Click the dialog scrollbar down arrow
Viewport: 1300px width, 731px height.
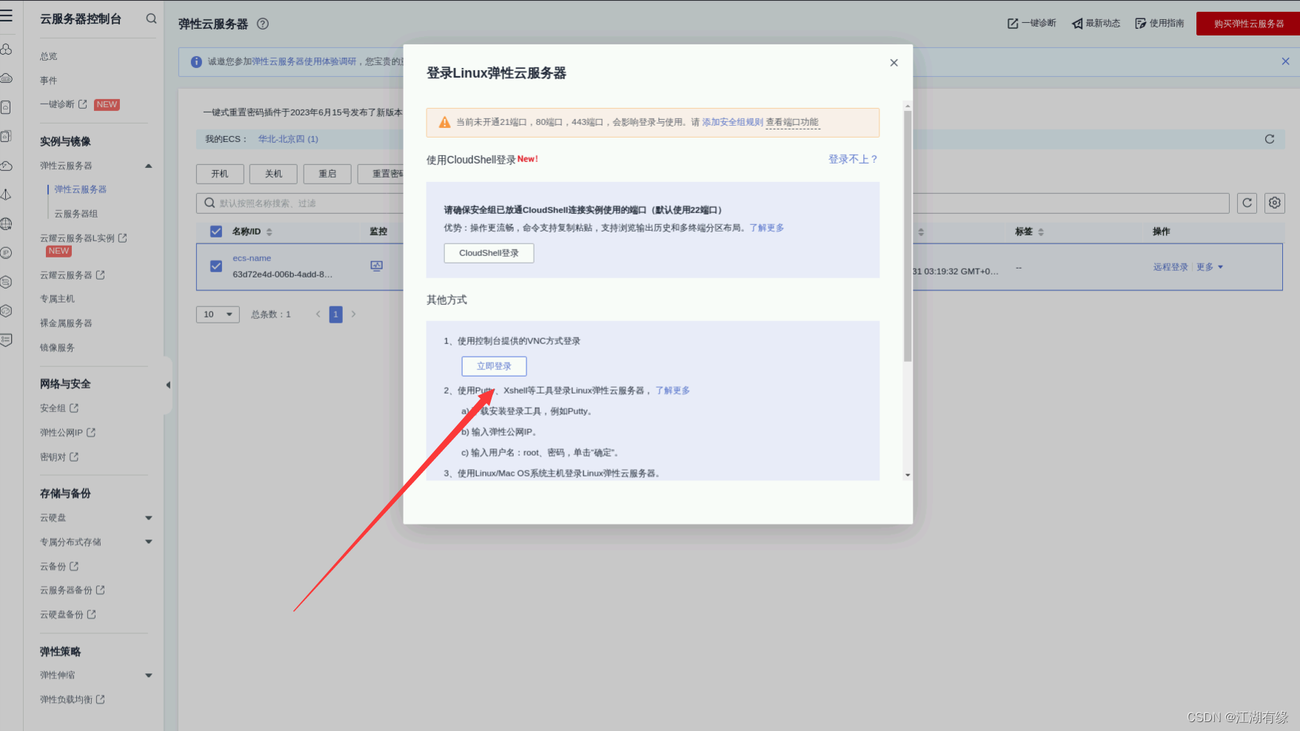click(x=908, y=475)
